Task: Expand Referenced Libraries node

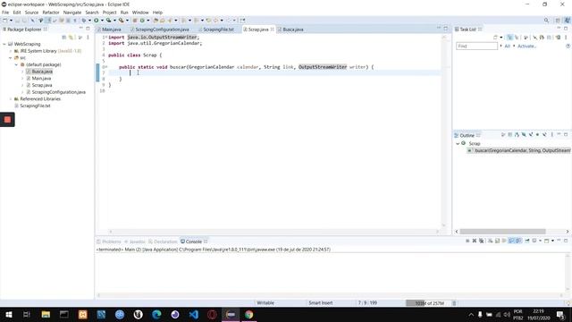Action: tap(11, 99)
